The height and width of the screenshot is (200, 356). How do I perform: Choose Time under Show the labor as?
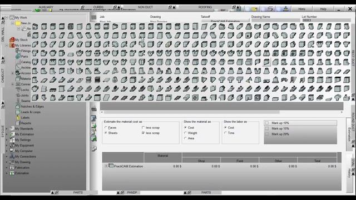(x=225, y=133)
